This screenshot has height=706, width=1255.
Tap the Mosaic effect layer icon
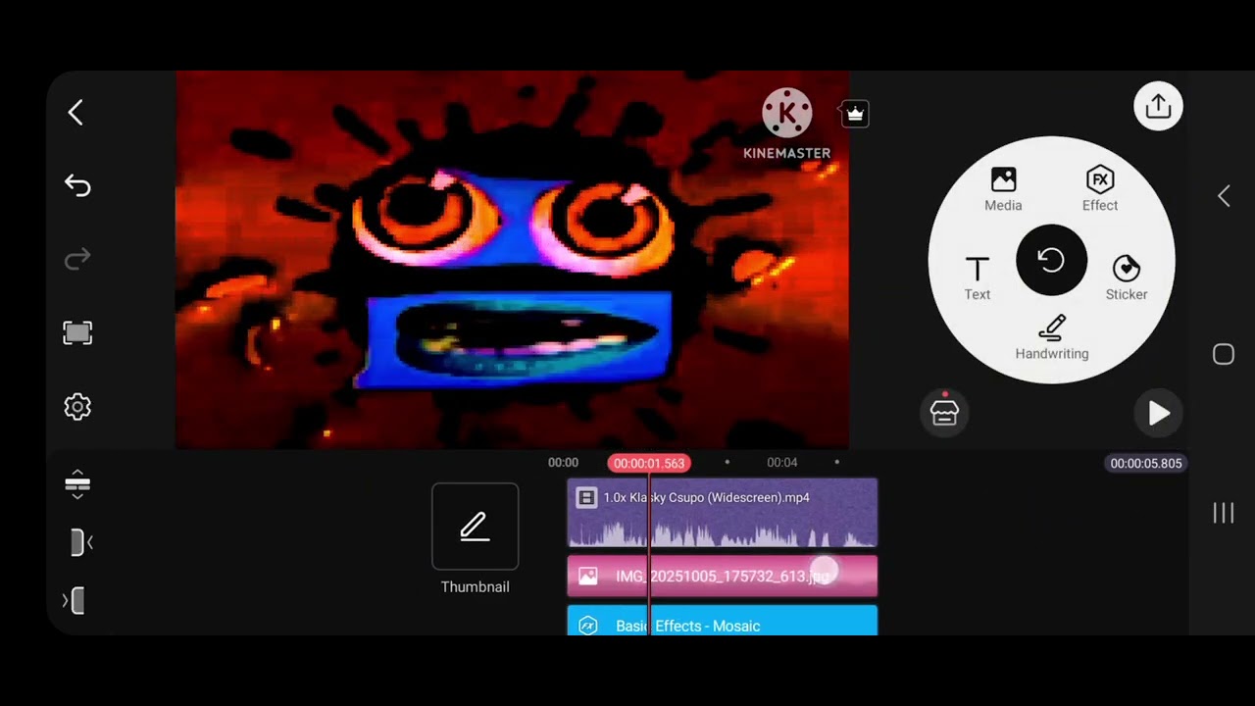(587, 626)
